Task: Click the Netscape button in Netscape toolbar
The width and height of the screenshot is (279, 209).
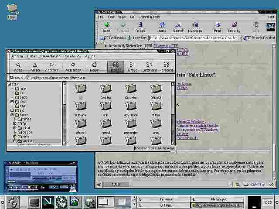Action: [195, 27]
